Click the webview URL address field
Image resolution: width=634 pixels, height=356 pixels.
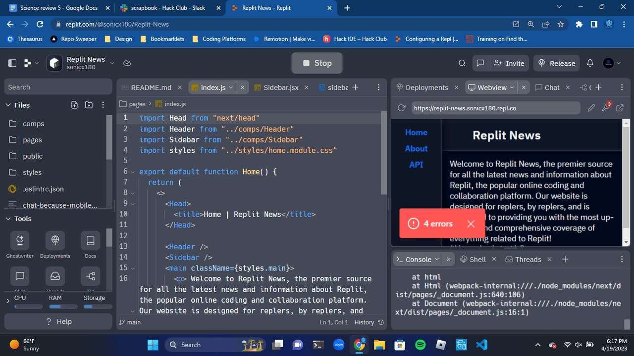pos(495,108)
